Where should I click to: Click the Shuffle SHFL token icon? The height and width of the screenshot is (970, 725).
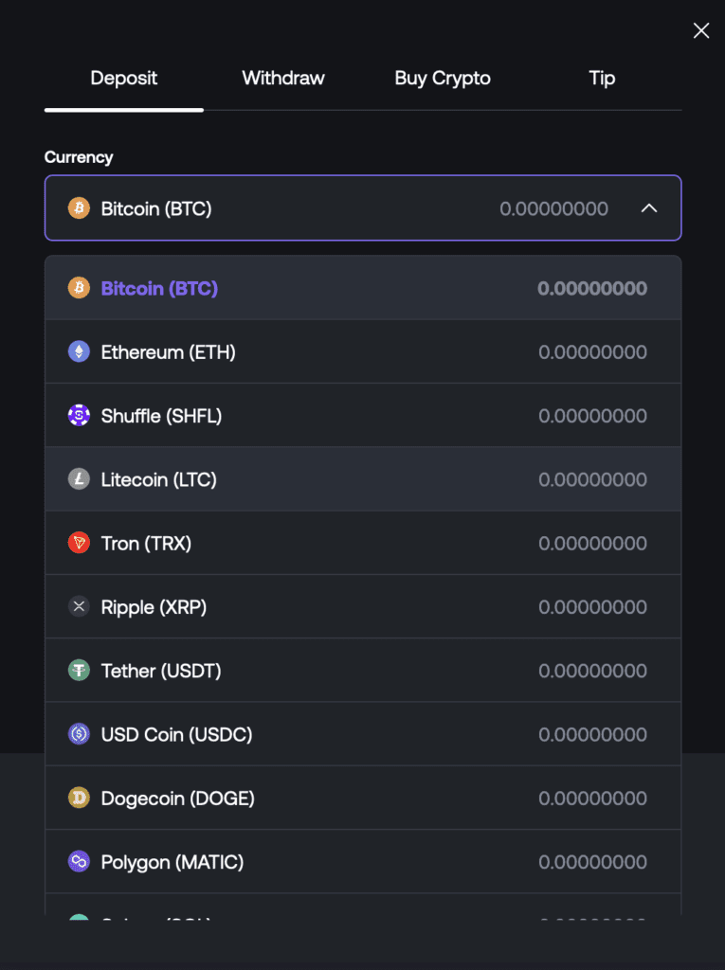click(x=79, y=415)
